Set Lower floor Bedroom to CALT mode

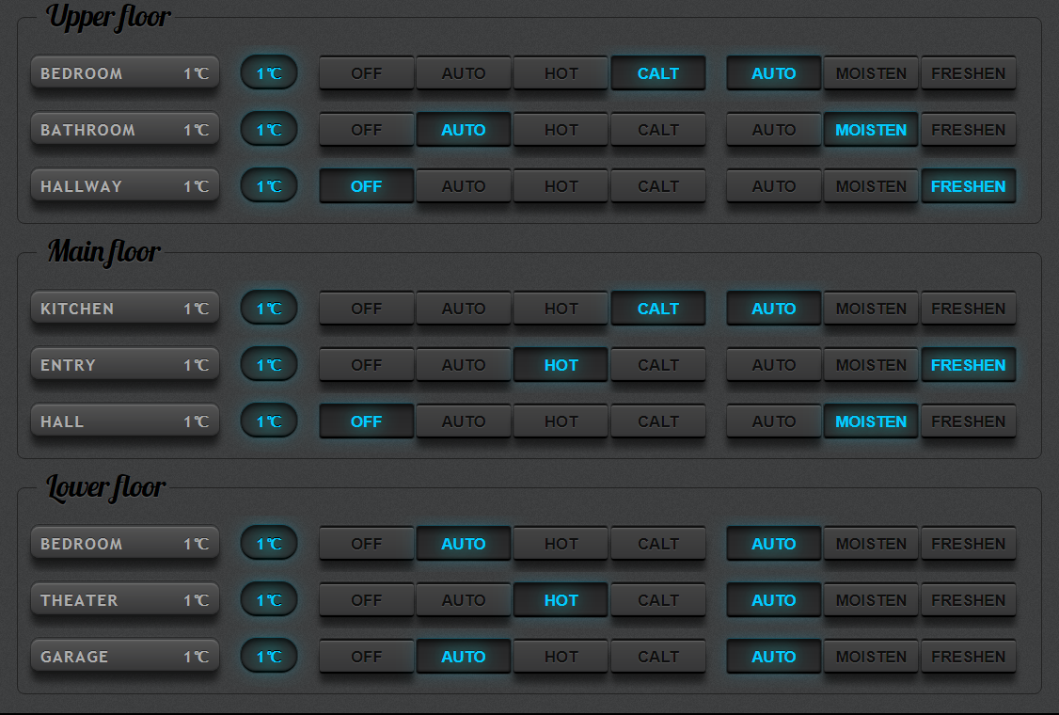(x=657, y=544)
